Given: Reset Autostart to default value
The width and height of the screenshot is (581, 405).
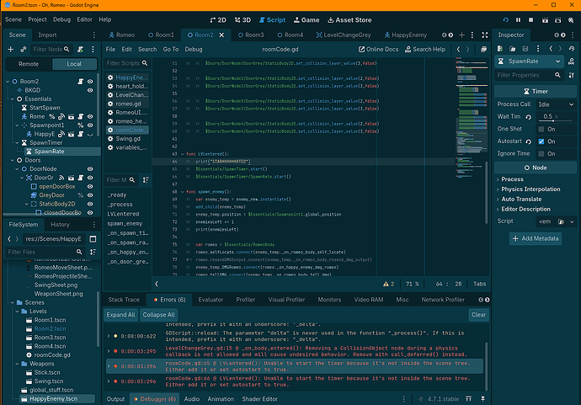Looking at the screenshot, I should pyautogui.click(x=529, y=141).
